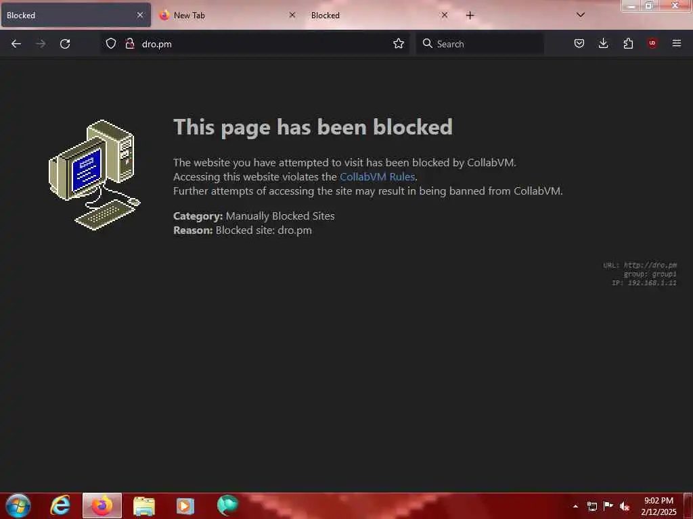Click the Show desktop strip
Screen dimensions: 693x519
pyautogui.click(x=688, y=505)
